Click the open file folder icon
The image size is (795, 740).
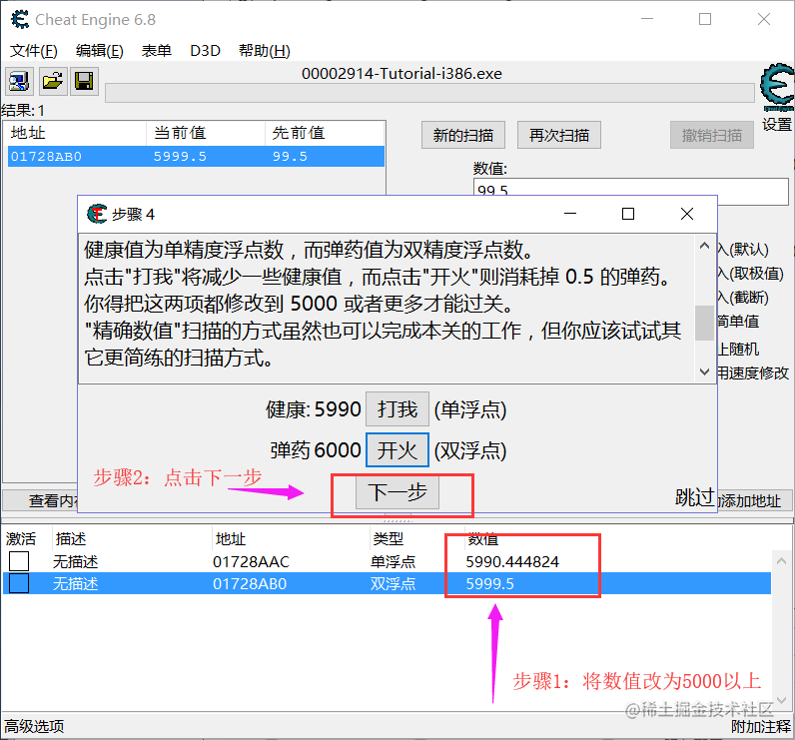[52, 81]
